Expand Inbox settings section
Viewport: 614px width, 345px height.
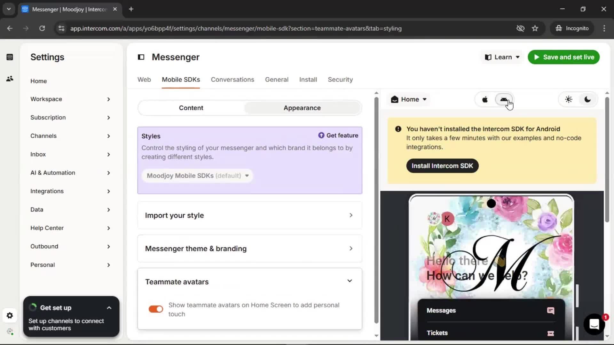pos(70,155)
